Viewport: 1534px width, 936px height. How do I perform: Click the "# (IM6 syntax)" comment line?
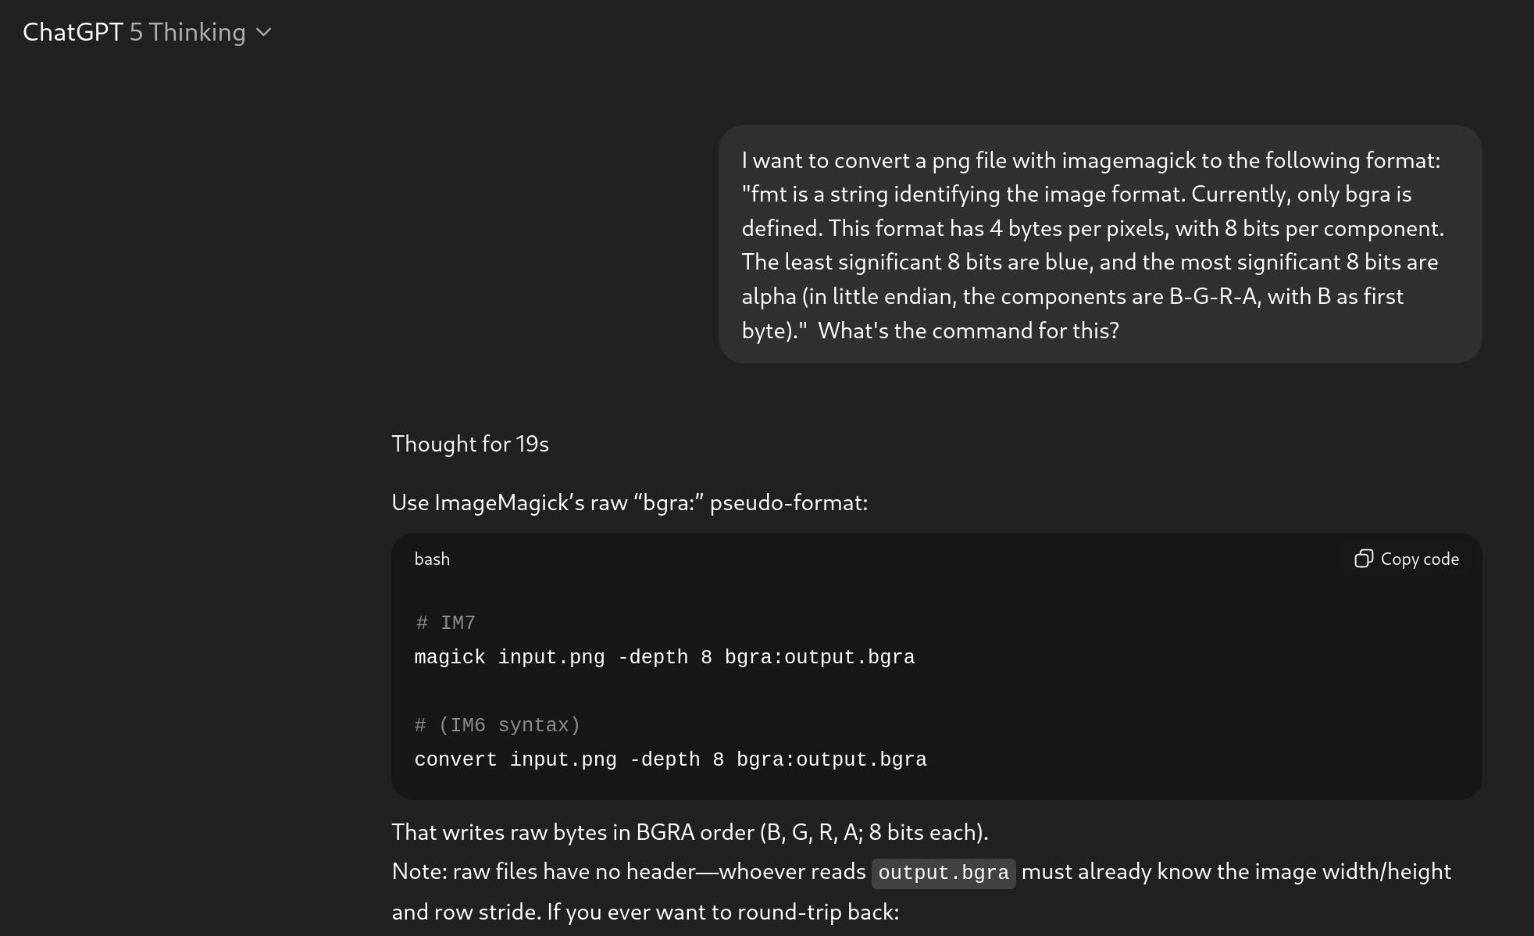coord(498,725)
